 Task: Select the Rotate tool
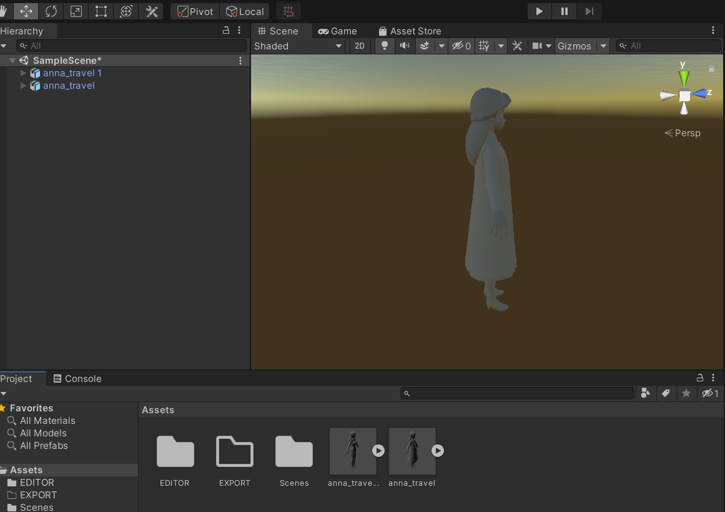coord(51,11)
